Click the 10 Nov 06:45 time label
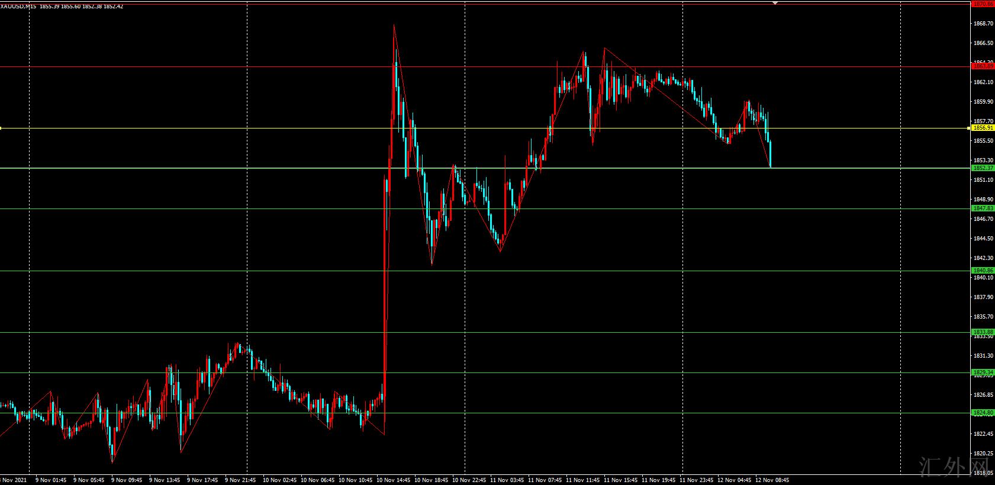The height and width of the screenshot is (485, 995). click(x=318, y=480)
